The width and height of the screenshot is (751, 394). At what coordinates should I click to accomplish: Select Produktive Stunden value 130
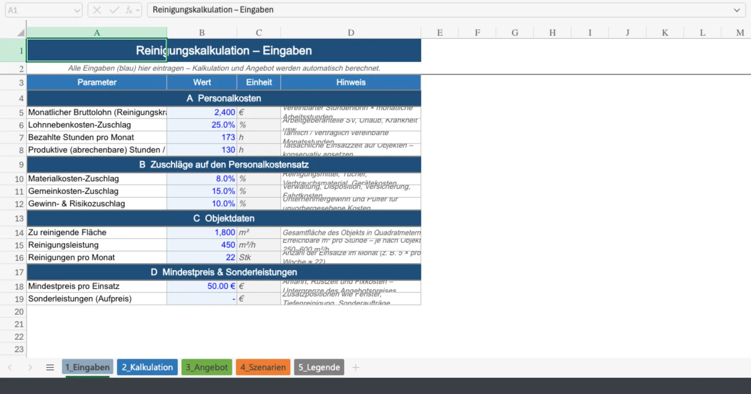[202, 150]
